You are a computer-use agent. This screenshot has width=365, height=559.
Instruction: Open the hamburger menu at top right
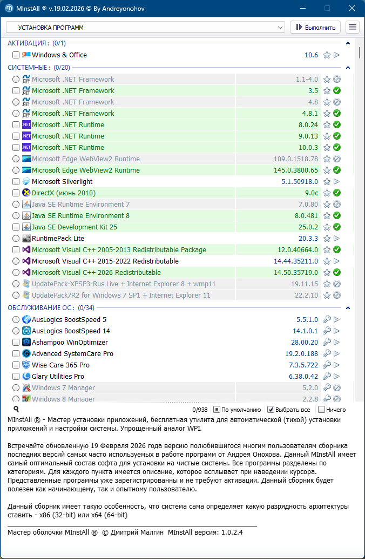point(353,27)
